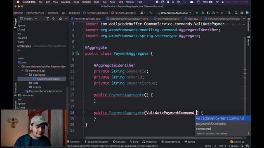Image resolution: width=264 pixels, height=148 pixels.
Task: Start debugging with the bug icon
Action: [203, 13]
